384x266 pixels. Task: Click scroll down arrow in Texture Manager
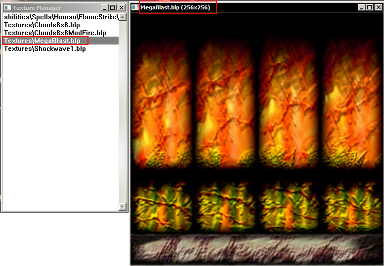click(x=123, y=207)
